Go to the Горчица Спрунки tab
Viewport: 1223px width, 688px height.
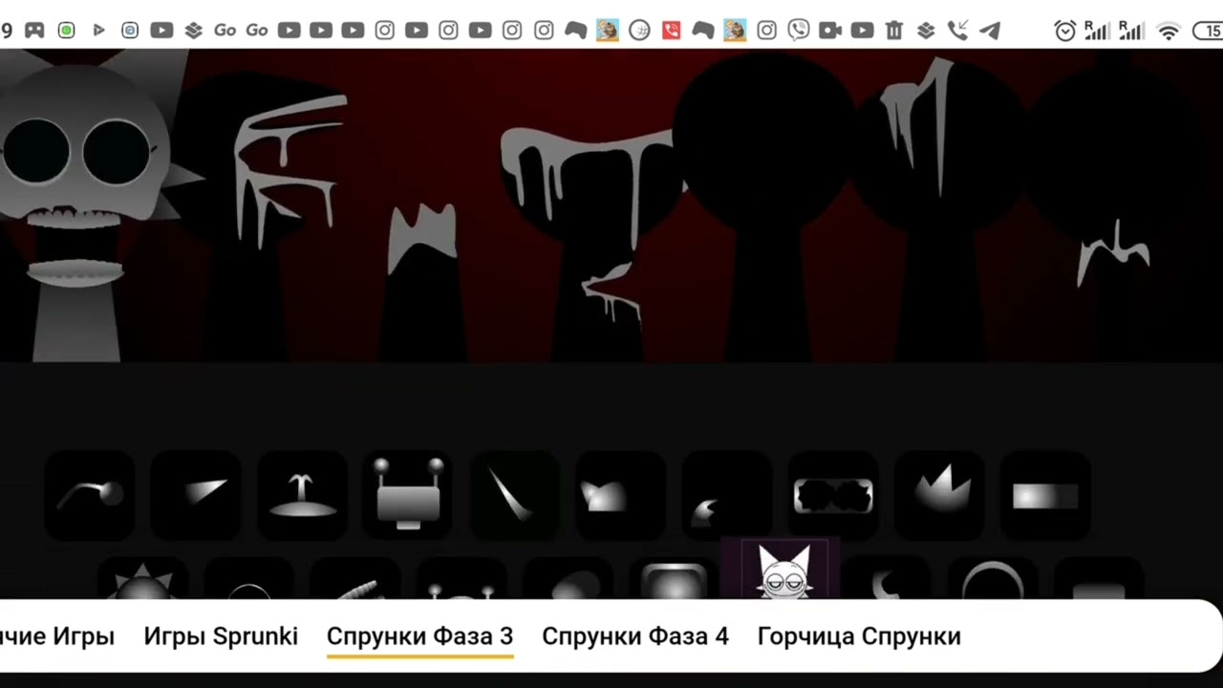pyautogui.click(x=859, y=635)
